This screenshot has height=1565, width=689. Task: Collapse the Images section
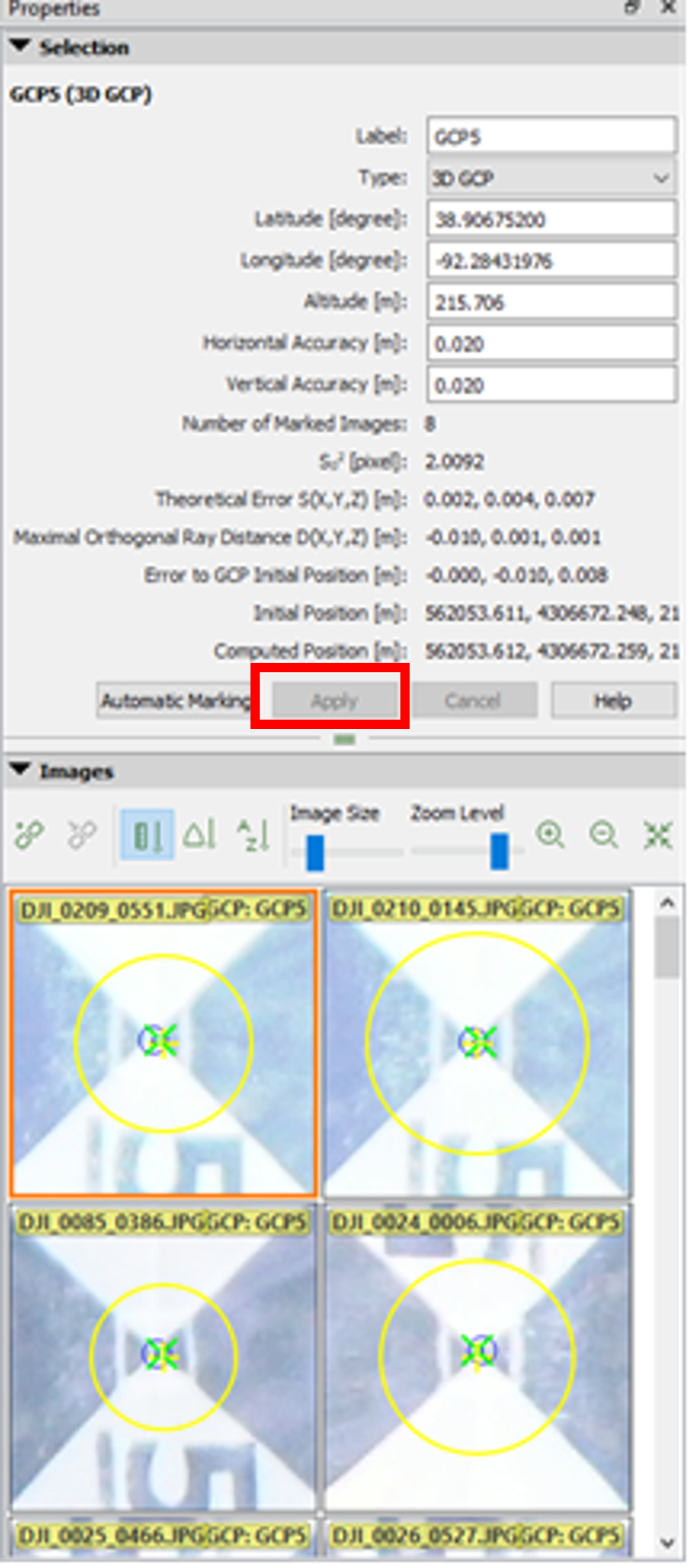pos(20,770)
